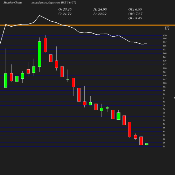Image resolution: width=175 pixels, height=175 pixels.
Task: Click the 106 price axis label
Action: point(165,83)
